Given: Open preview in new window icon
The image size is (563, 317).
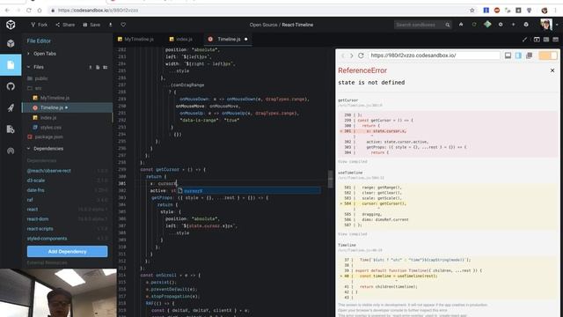Looking at the screenshot, I should click(529, 55).
